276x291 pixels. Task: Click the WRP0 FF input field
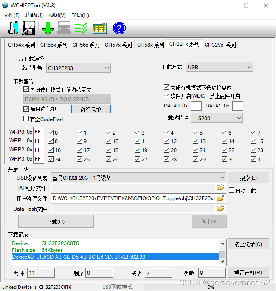[x=39, y=132]
